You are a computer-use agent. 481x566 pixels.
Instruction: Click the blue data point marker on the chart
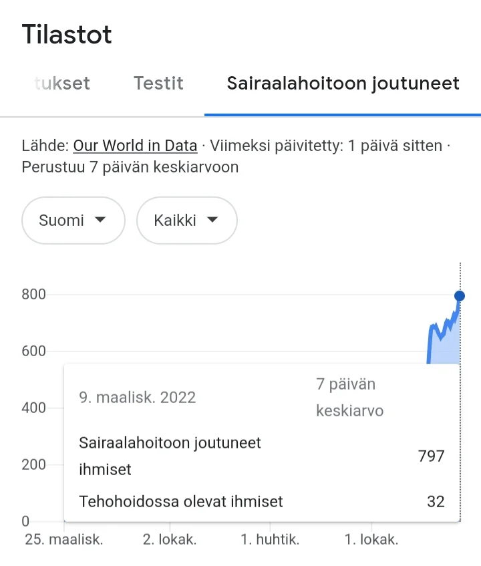point(459,296)
